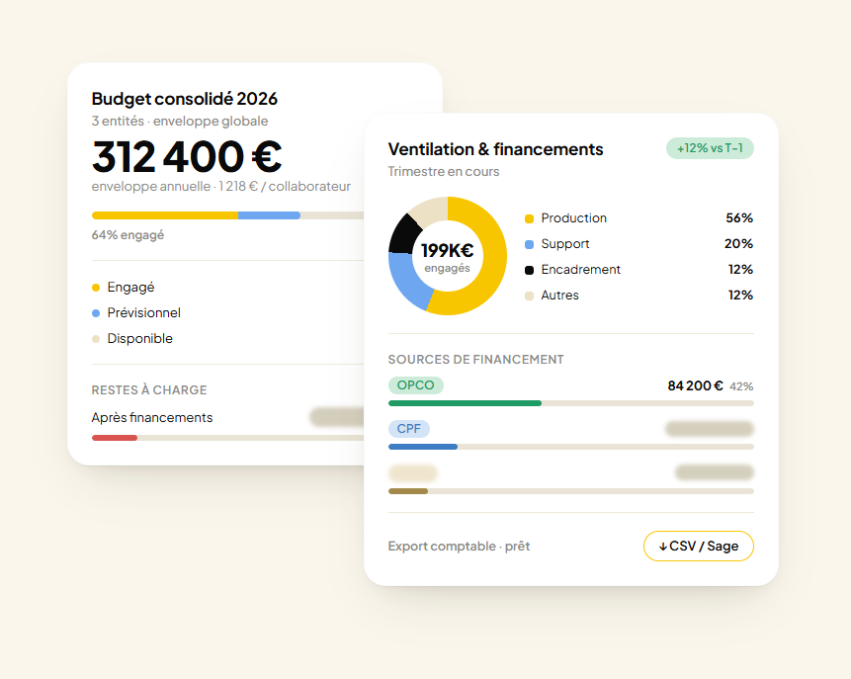Click the beige Disponible legend dot
The width and height of the screenshot is (851, 679).
96,339
